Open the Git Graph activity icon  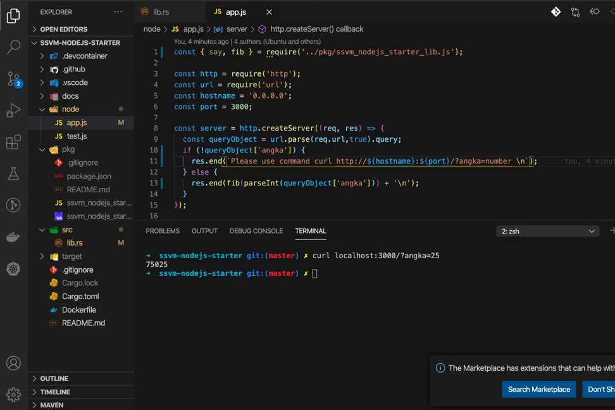click(x=13, y=205)
